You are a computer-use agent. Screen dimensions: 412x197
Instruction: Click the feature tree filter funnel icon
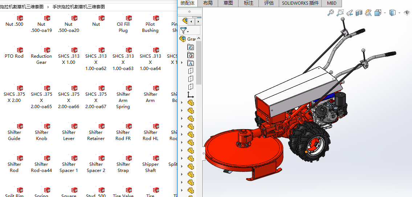point(184,30)
